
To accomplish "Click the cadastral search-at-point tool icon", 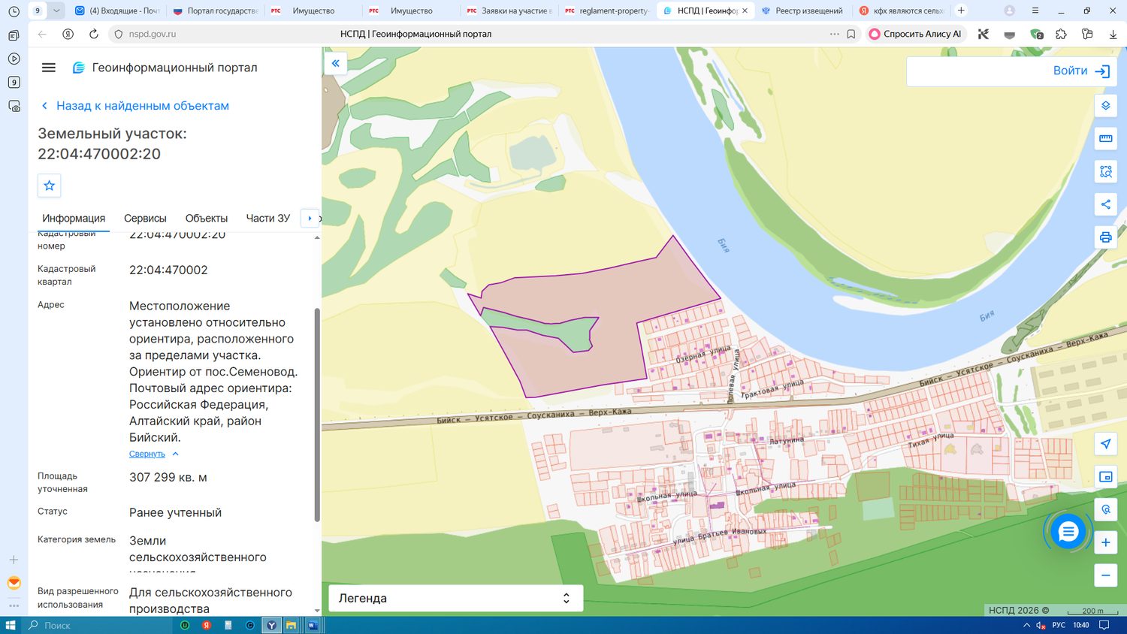I will [x=1105, y=509].
